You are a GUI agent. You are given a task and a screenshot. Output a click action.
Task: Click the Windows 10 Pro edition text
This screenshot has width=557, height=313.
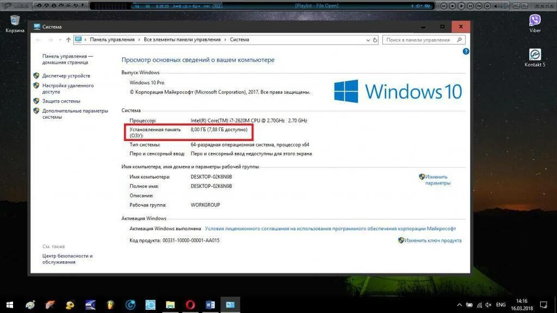coord(147,83)
